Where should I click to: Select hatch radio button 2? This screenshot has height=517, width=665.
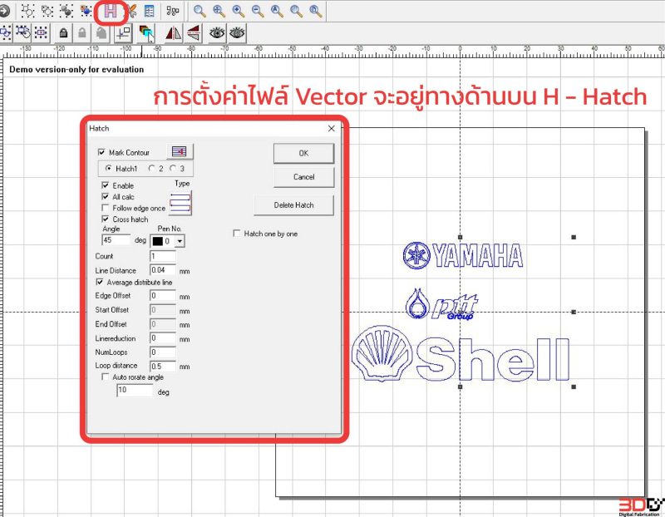151,169
